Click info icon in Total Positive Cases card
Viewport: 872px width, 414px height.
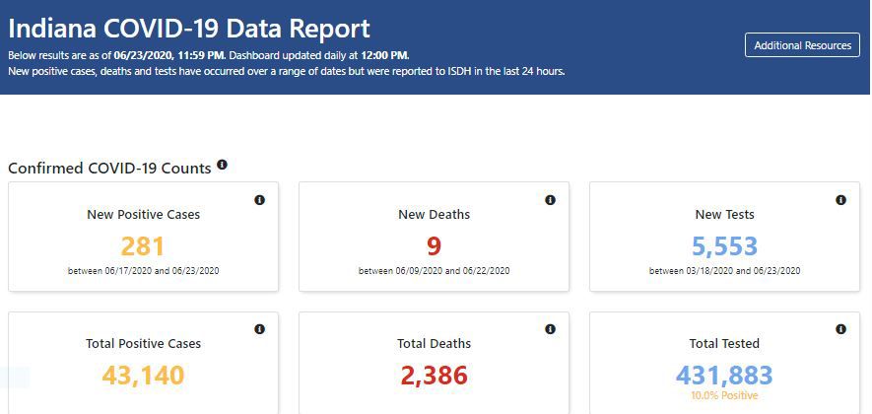[x=260, y=329]
